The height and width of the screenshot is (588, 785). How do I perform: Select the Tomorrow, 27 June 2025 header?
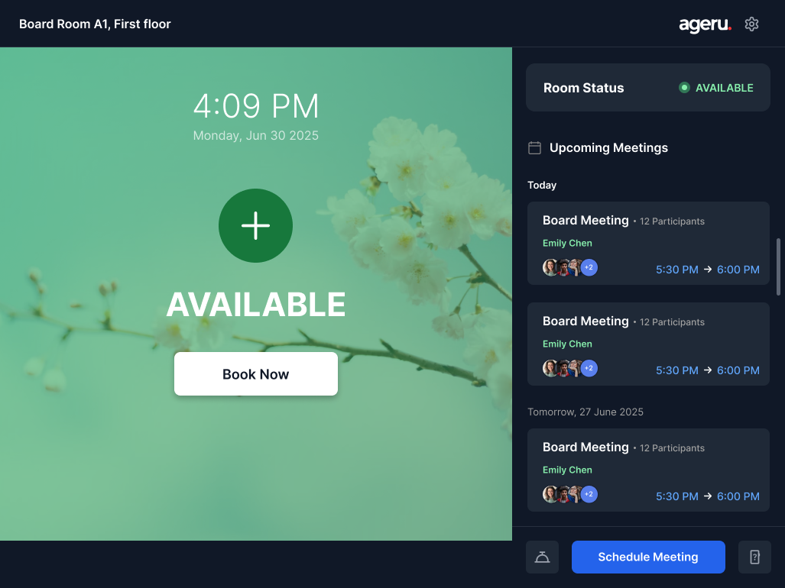(x=586, y=412)
